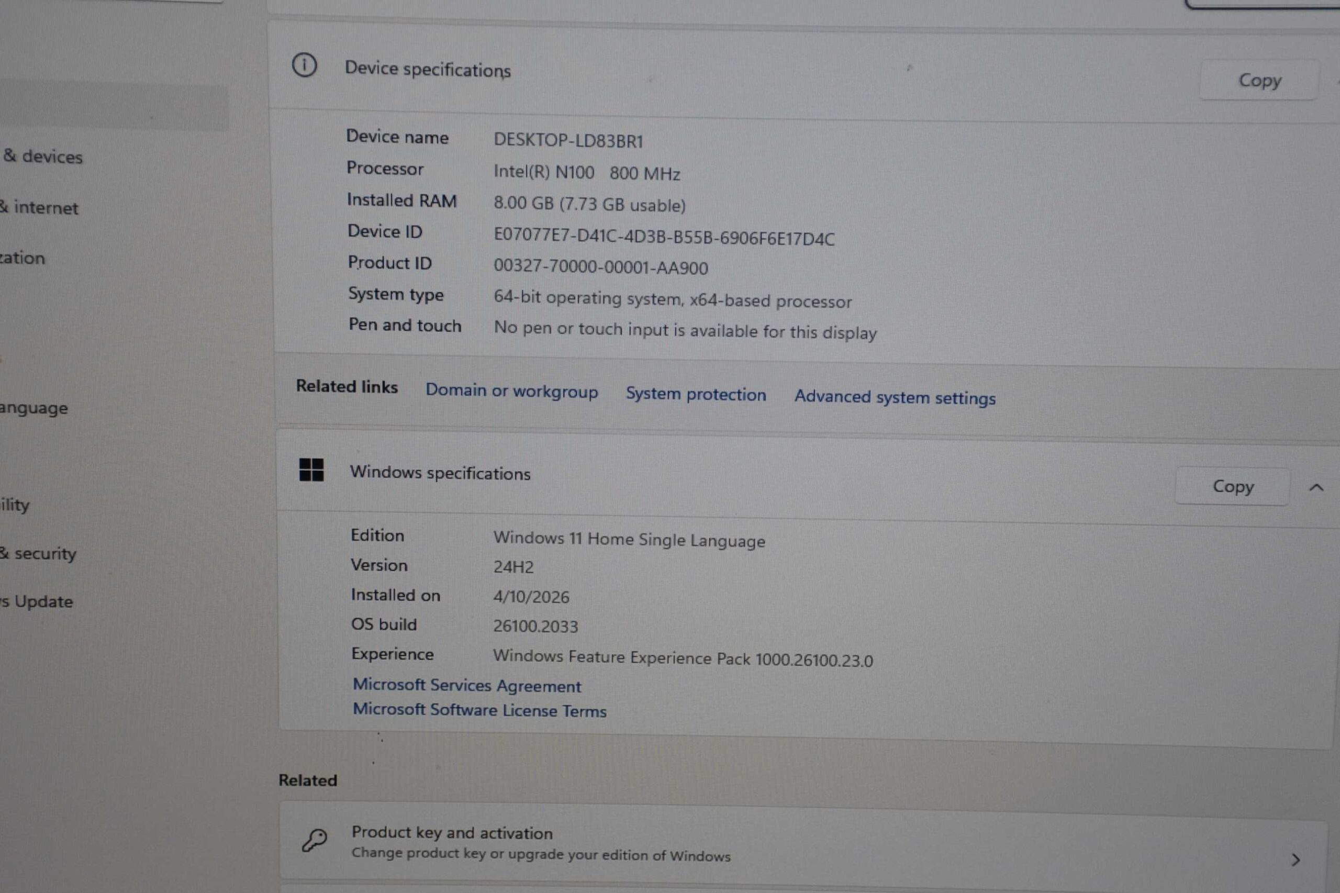Viewport: 1340px width, 893px height.
Task: Open Domain or workgroup link
Action: [x=511, y=391]
